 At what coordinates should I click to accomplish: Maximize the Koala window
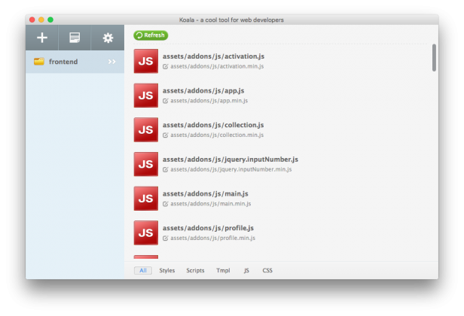click(50, 20)
